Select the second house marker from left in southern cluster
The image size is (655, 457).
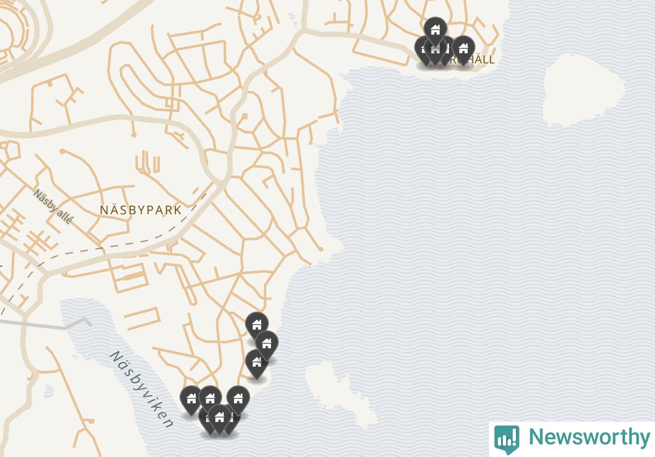[x=210, y=398]
